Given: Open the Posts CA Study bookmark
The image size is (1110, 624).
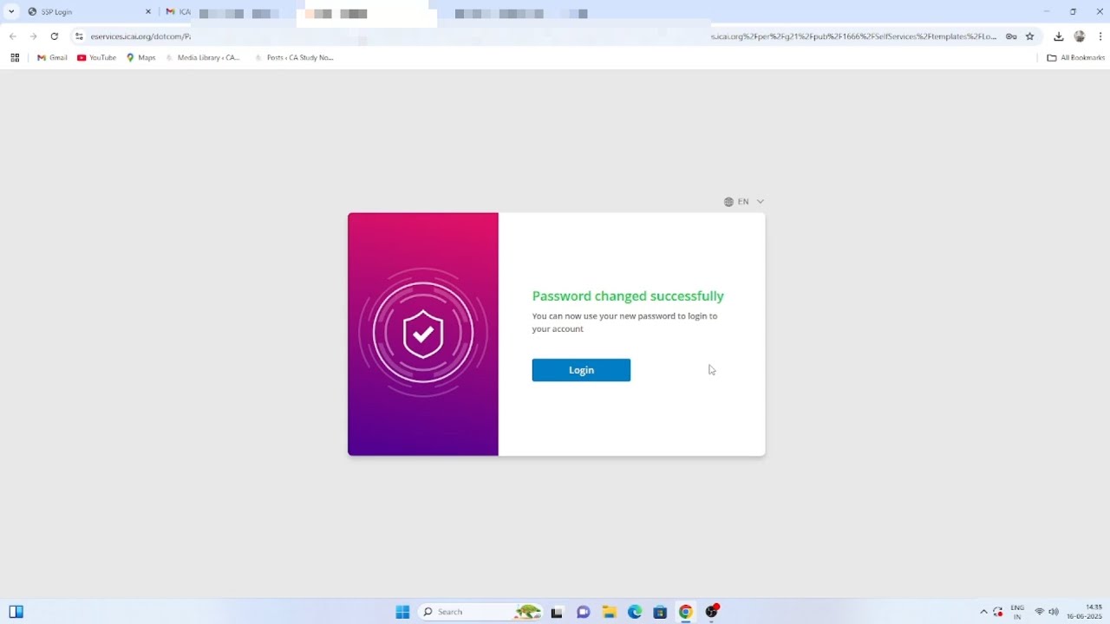Looking at the screenshot, I should pyautogui.click(x=293, y=58).
